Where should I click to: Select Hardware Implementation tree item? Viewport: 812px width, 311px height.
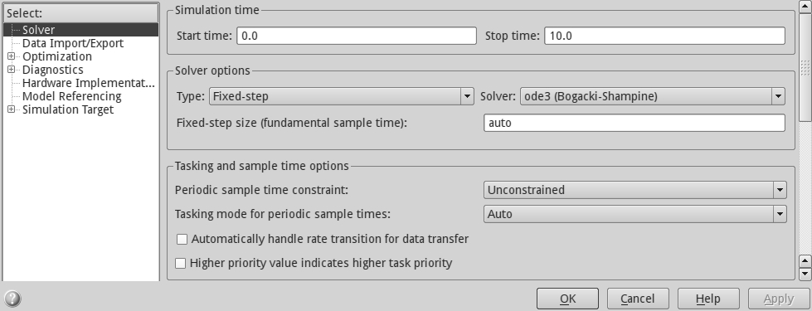pyautogui.click(x=89, y=83)
